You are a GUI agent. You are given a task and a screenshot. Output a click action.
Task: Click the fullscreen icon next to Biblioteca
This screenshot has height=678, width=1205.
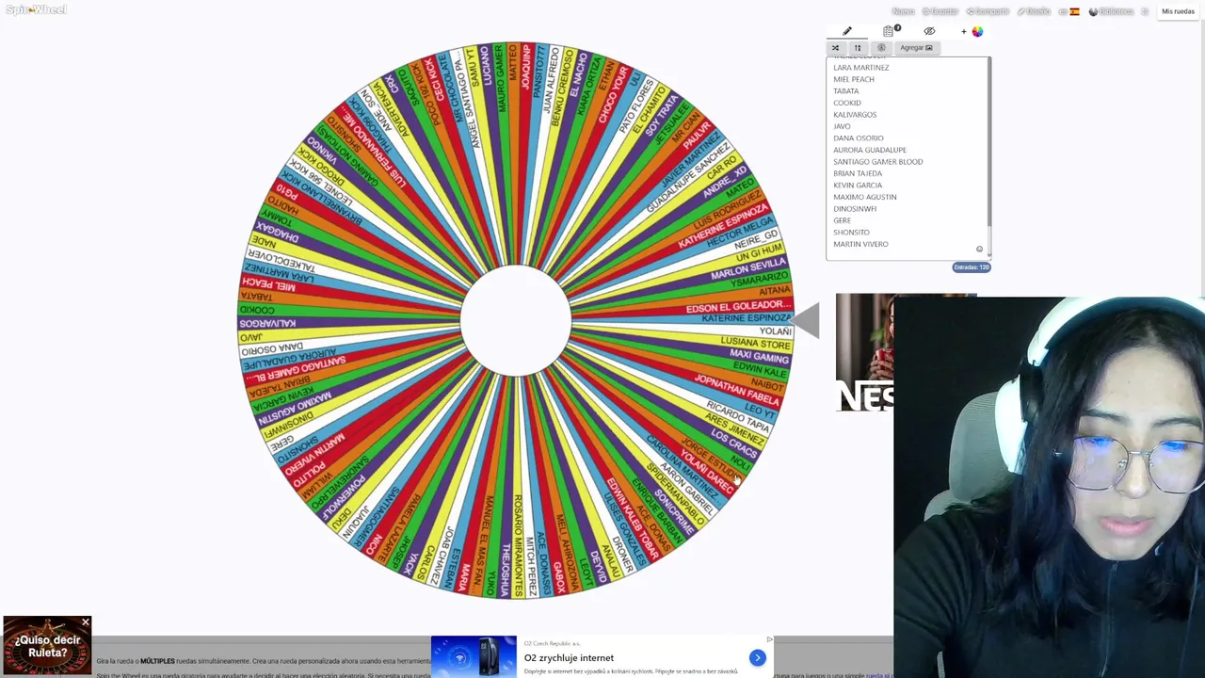click(x=1145, y=11)
